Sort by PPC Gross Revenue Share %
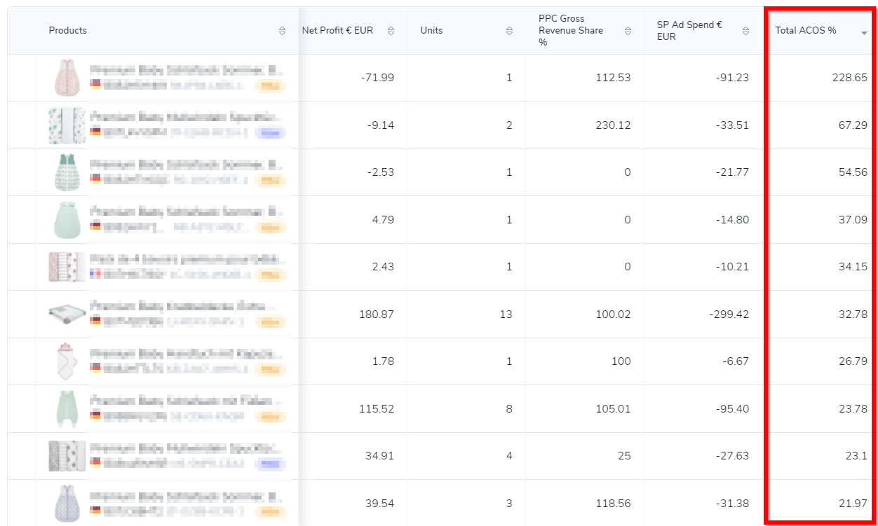This screenshot has height=526, width=878. click(628, 31)
